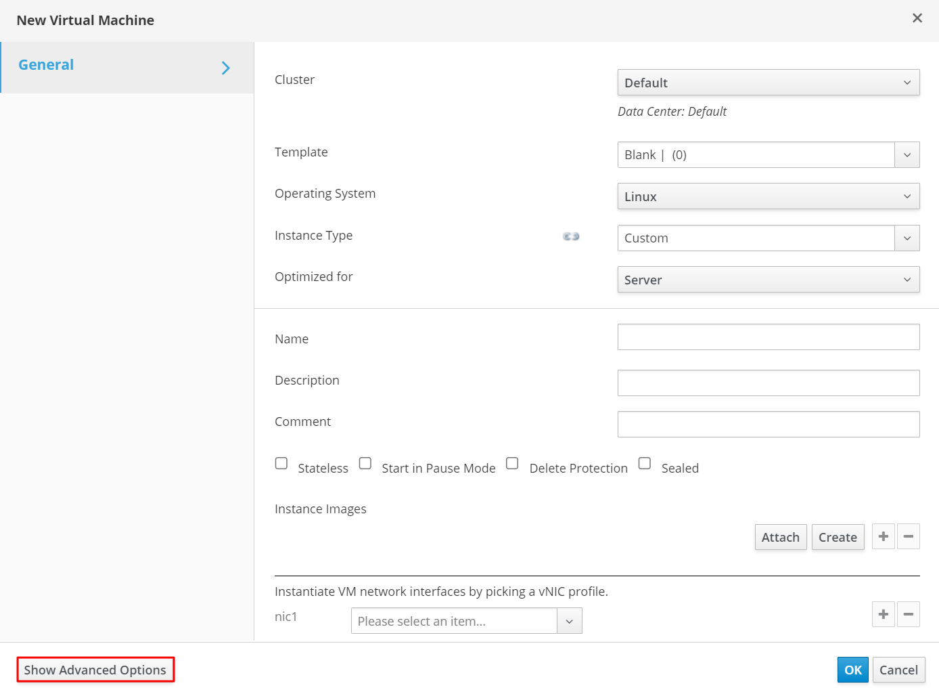
Task: Select the General tab in the sidebar
Action: [46, 65]
